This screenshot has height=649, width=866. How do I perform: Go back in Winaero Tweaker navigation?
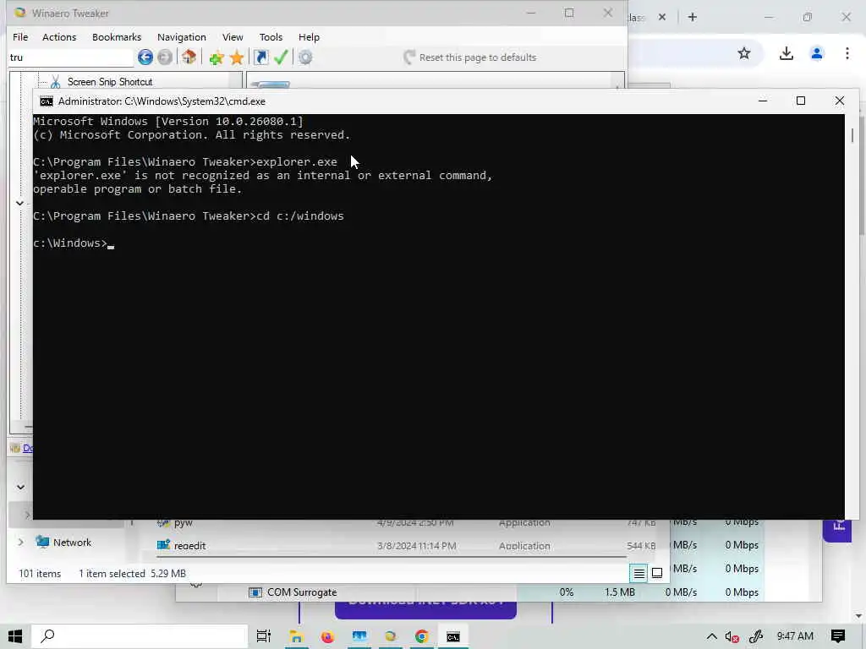pos(145,57)
